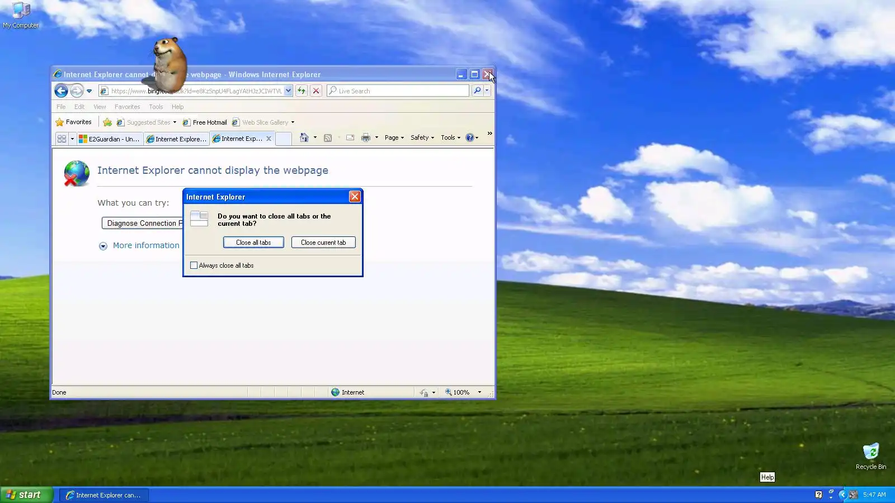This screenshot has height=503, width=895.
Task: Click Close all tabs button
Action: [253, 243]
